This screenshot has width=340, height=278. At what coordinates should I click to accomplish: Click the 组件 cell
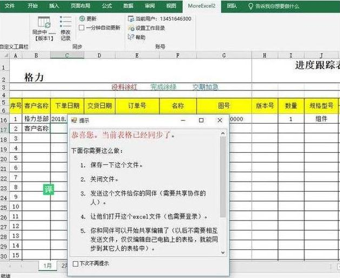(321, 119)
